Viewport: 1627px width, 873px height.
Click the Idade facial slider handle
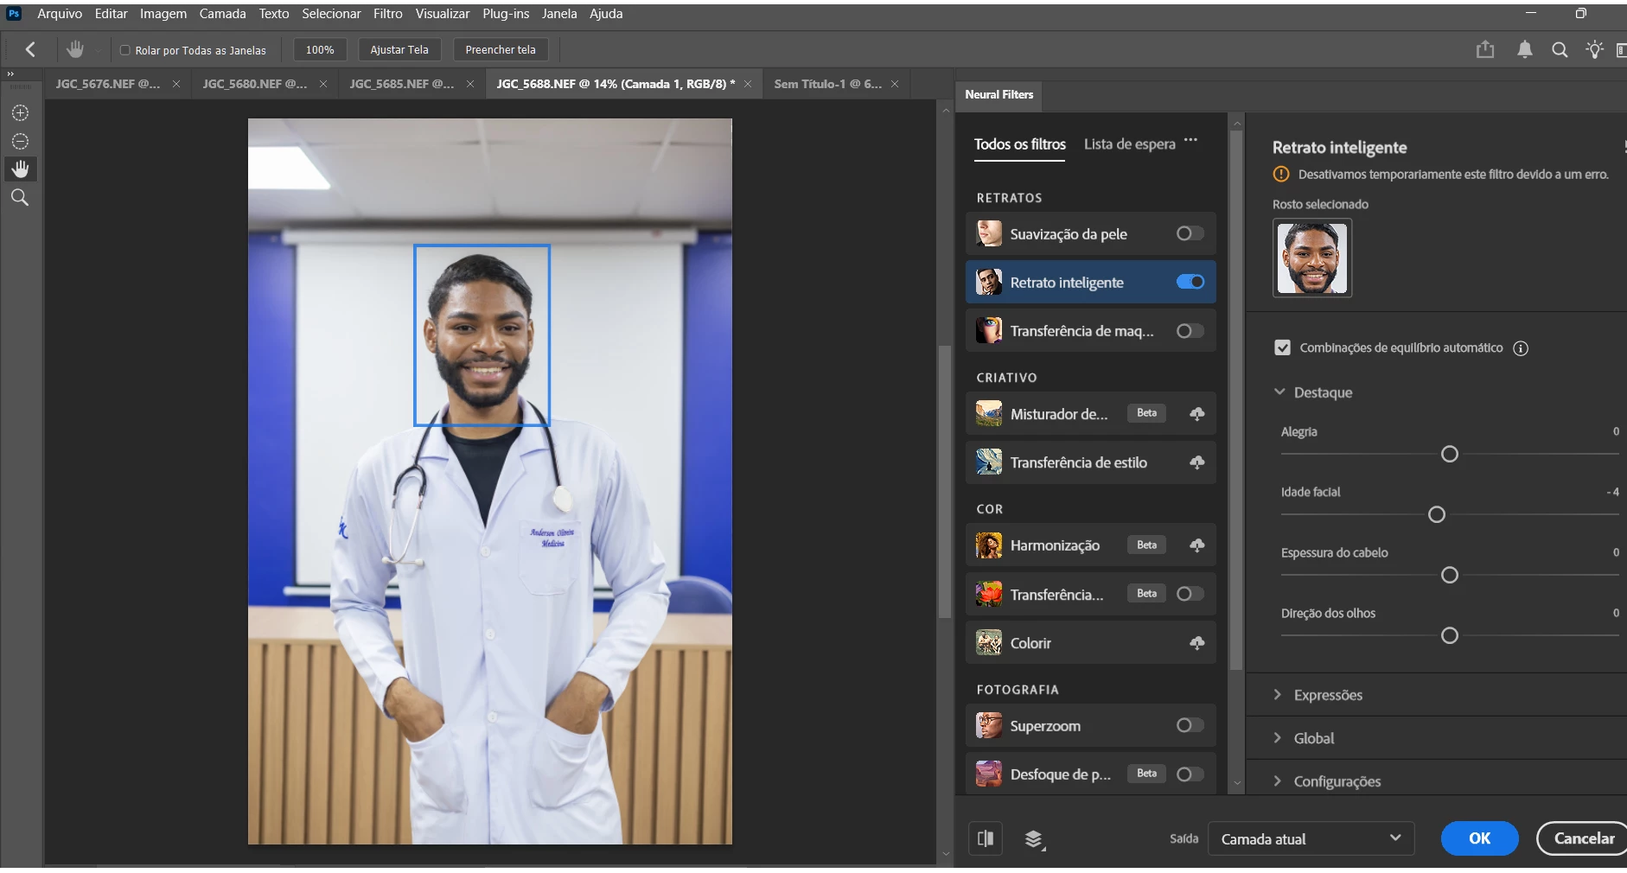[1437, 514]
